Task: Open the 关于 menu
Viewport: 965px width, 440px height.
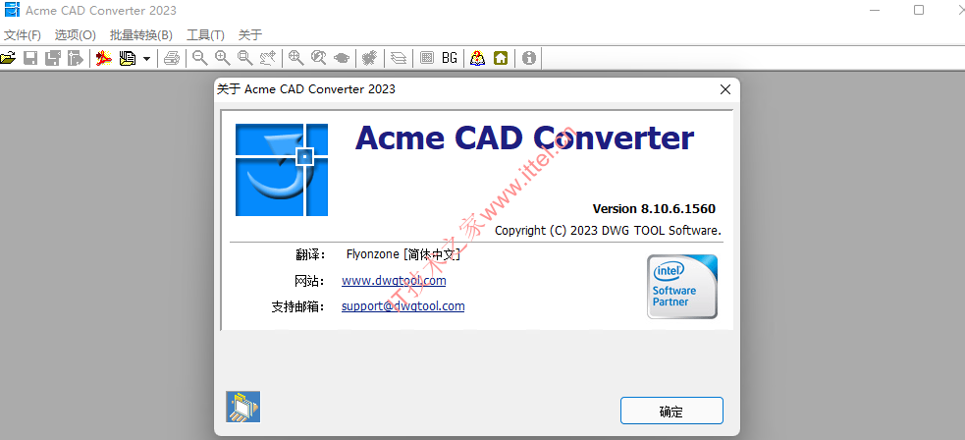Action: pos(250,35)
